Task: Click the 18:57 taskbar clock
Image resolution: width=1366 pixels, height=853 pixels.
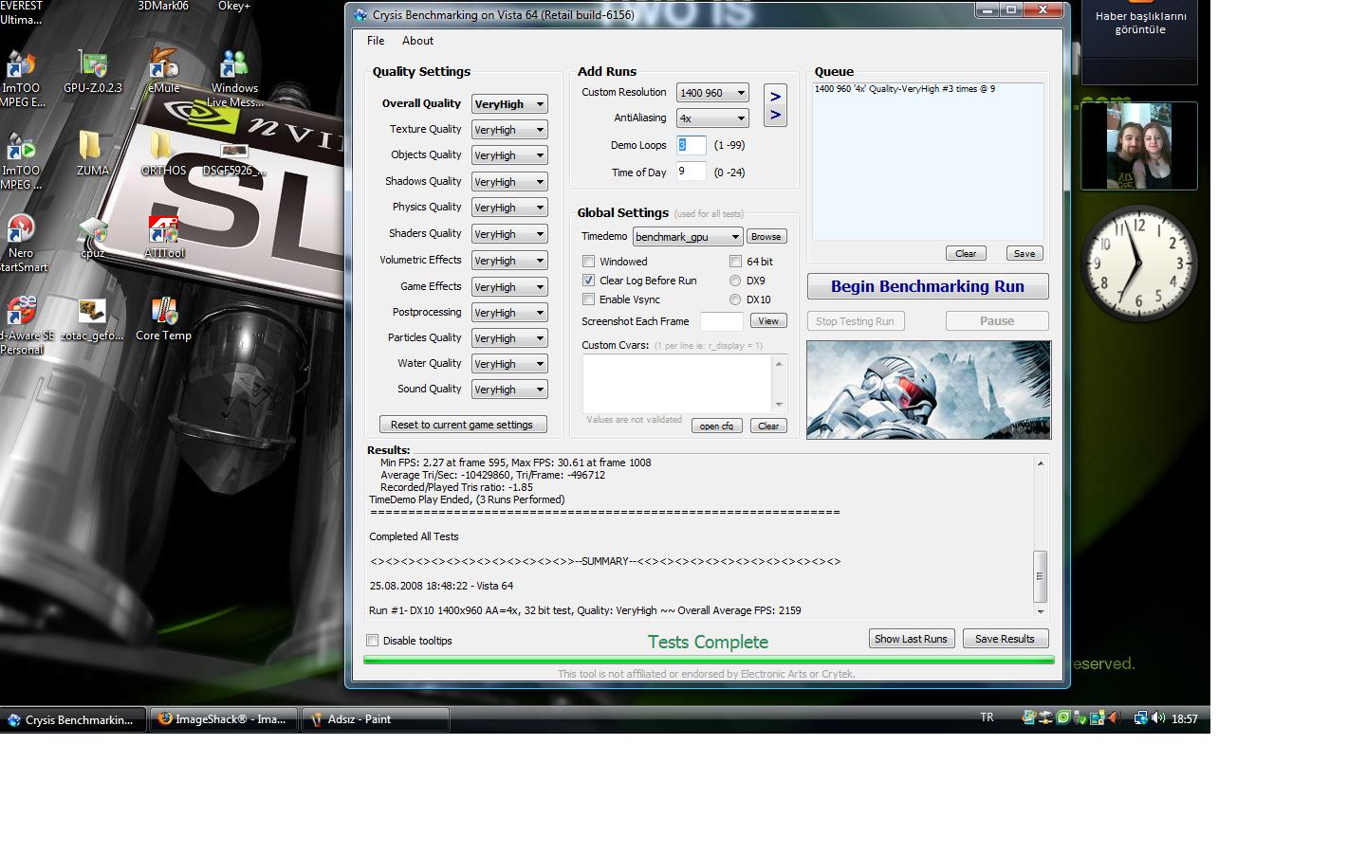Action: (x=1184, y=719)
